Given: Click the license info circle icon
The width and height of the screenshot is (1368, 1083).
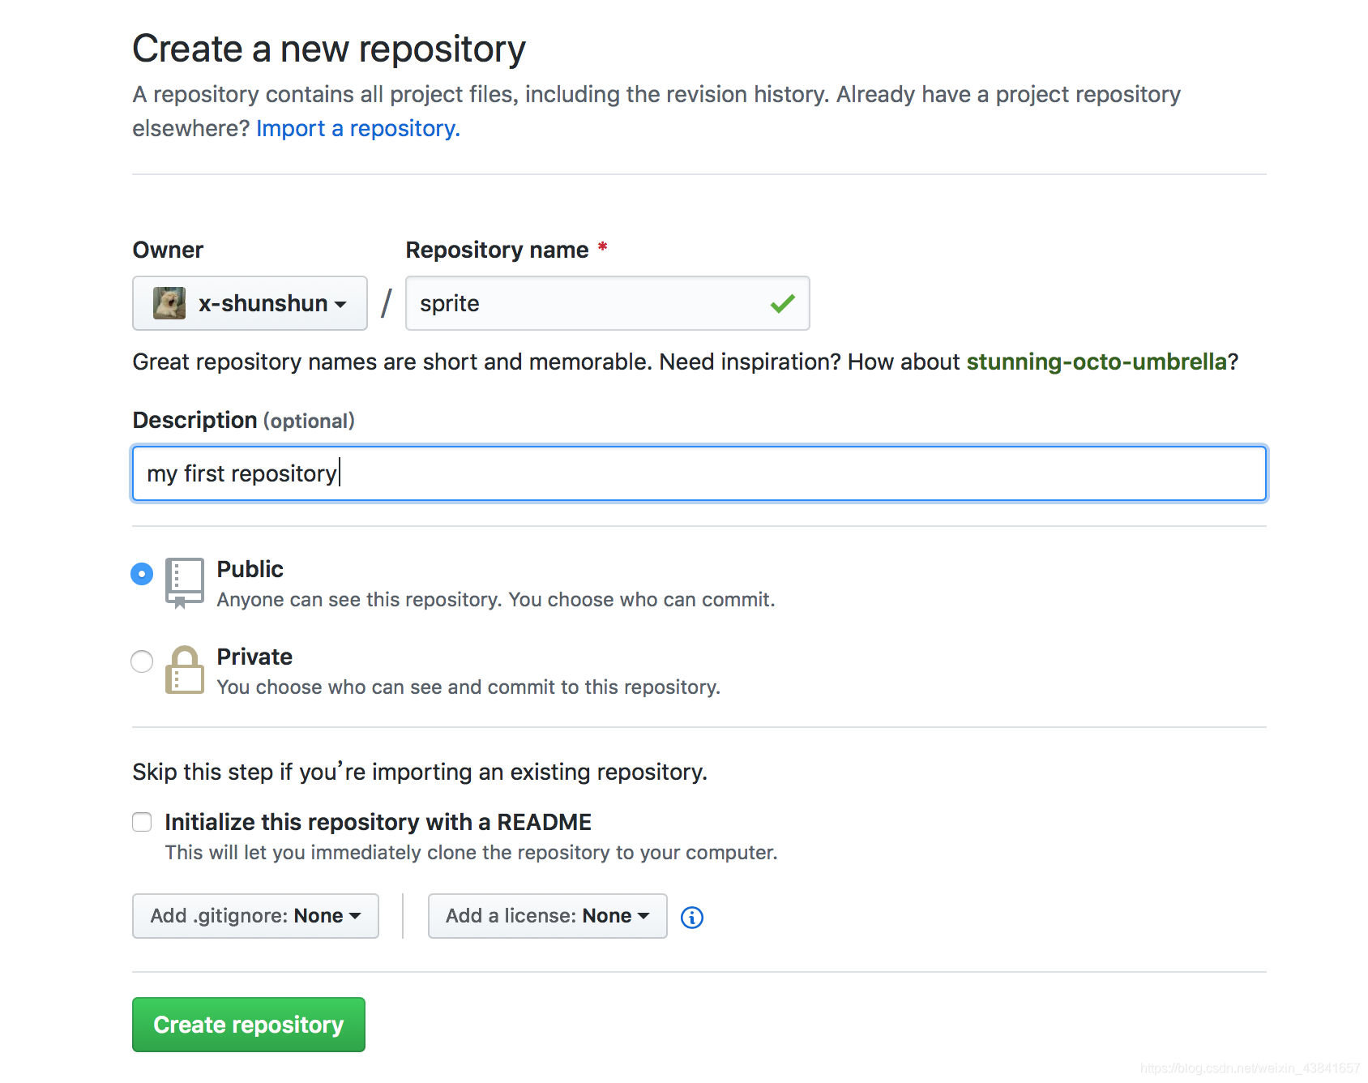Looking at the screenshot, I should [x=692, y=917].
